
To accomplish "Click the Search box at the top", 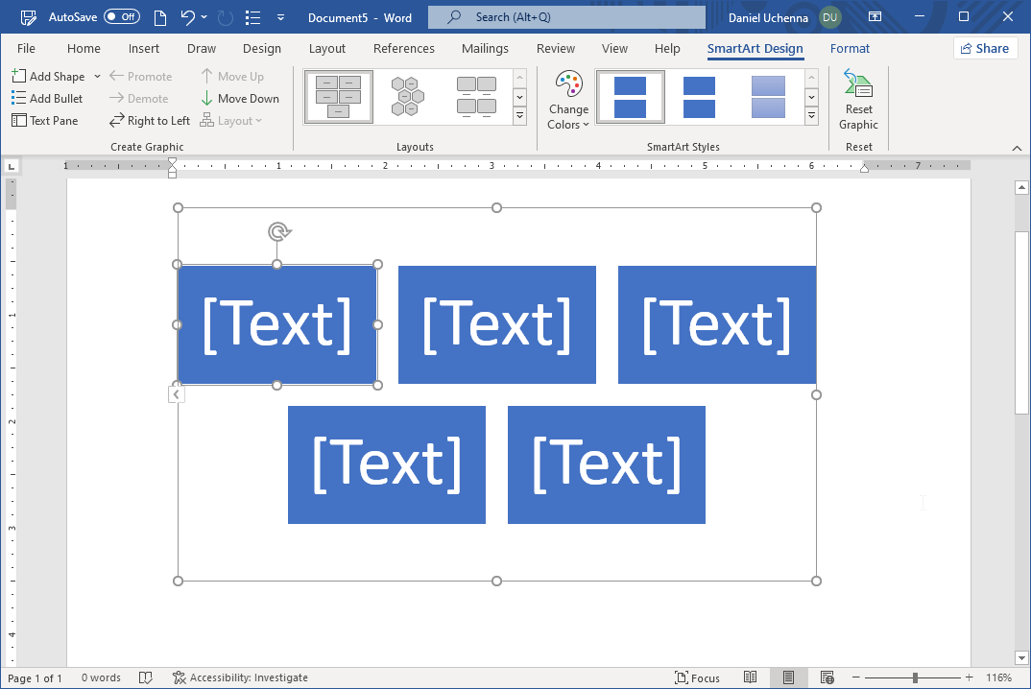I will pos(565,16).
